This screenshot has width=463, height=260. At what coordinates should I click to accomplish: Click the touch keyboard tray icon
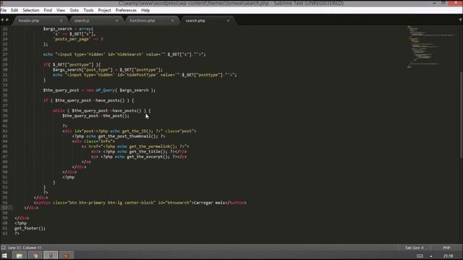[x=420, y=256]
